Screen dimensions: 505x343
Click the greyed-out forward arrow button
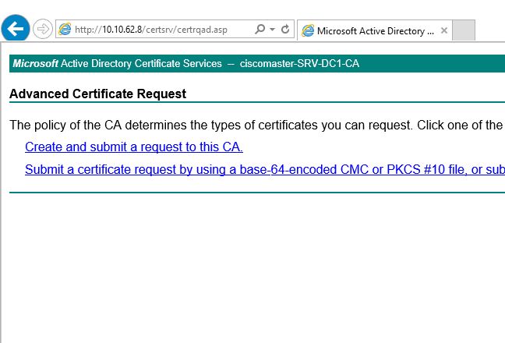43,29
